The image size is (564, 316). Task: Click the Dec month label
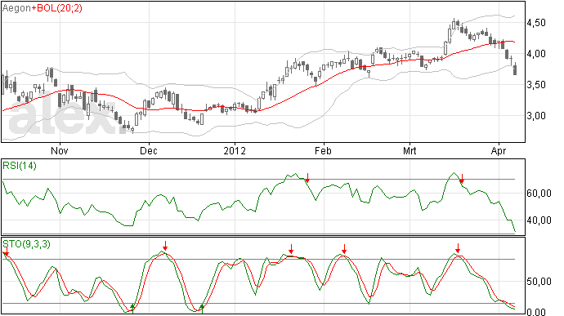tap(149, 150)
